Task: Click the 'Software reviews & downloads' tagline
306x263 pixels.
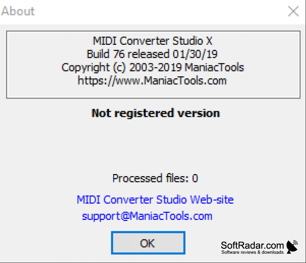Action: click(x=252, y=252)
